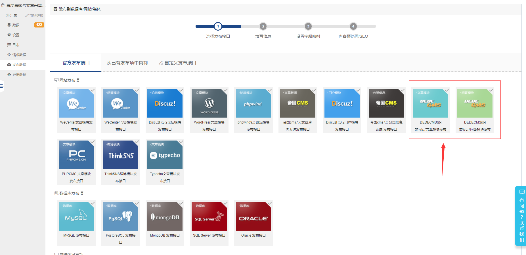Screen dimensions: 526x255
Task: Open 自定义发布接口 tab
Action: point(178,63)
